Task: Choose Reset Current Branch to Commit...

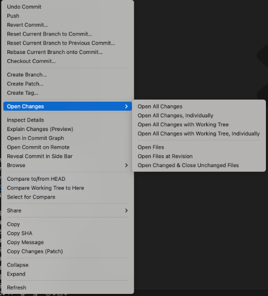Action: pyautogui.click(x=49, y=34)
